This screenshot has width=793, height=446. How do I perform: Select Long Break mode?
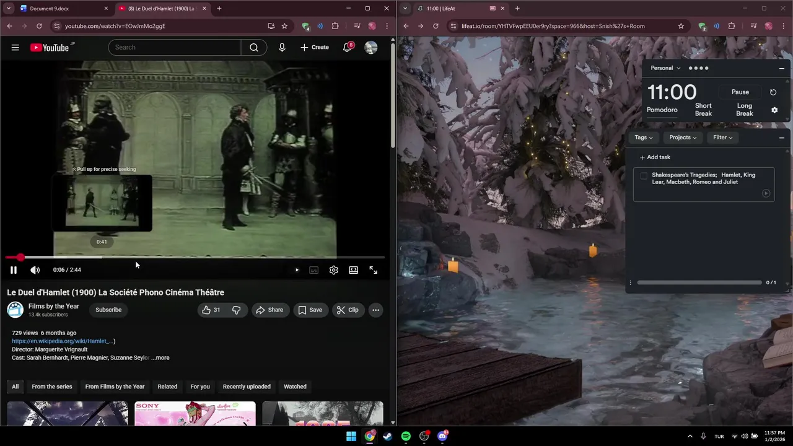745,110
